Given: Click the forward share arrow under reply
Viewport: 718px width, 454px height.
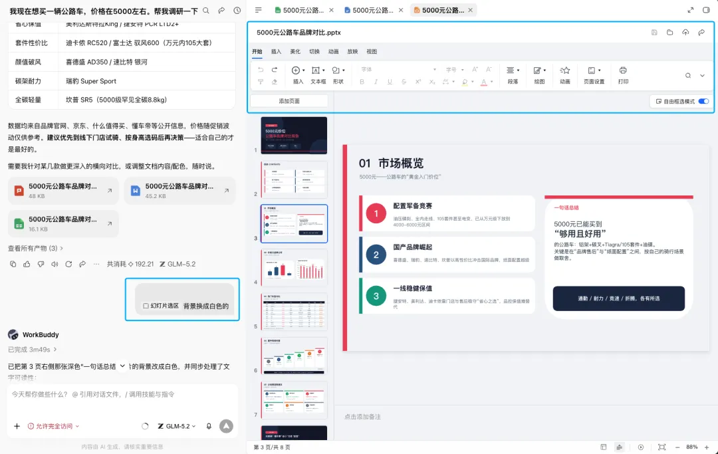Looking at the screenshot, I should (82, 264).
